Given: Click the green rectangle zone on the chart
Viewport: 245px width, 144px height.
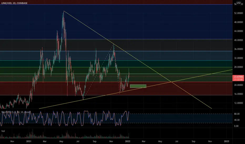Looking at the screenshot, I should [x=138, y=86].
